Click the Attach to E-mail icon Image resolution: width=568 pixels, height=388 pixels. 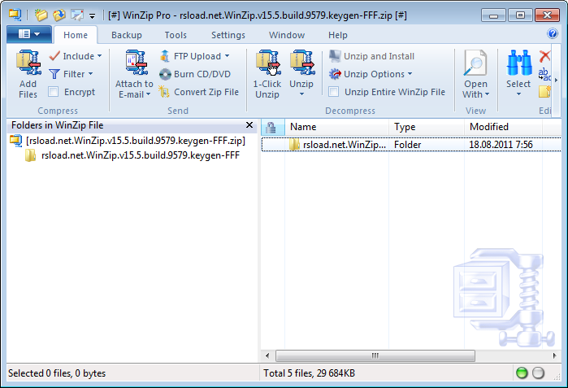136,63
